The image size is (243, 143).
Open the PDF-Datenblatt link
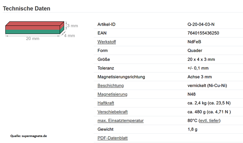[112, 138]
